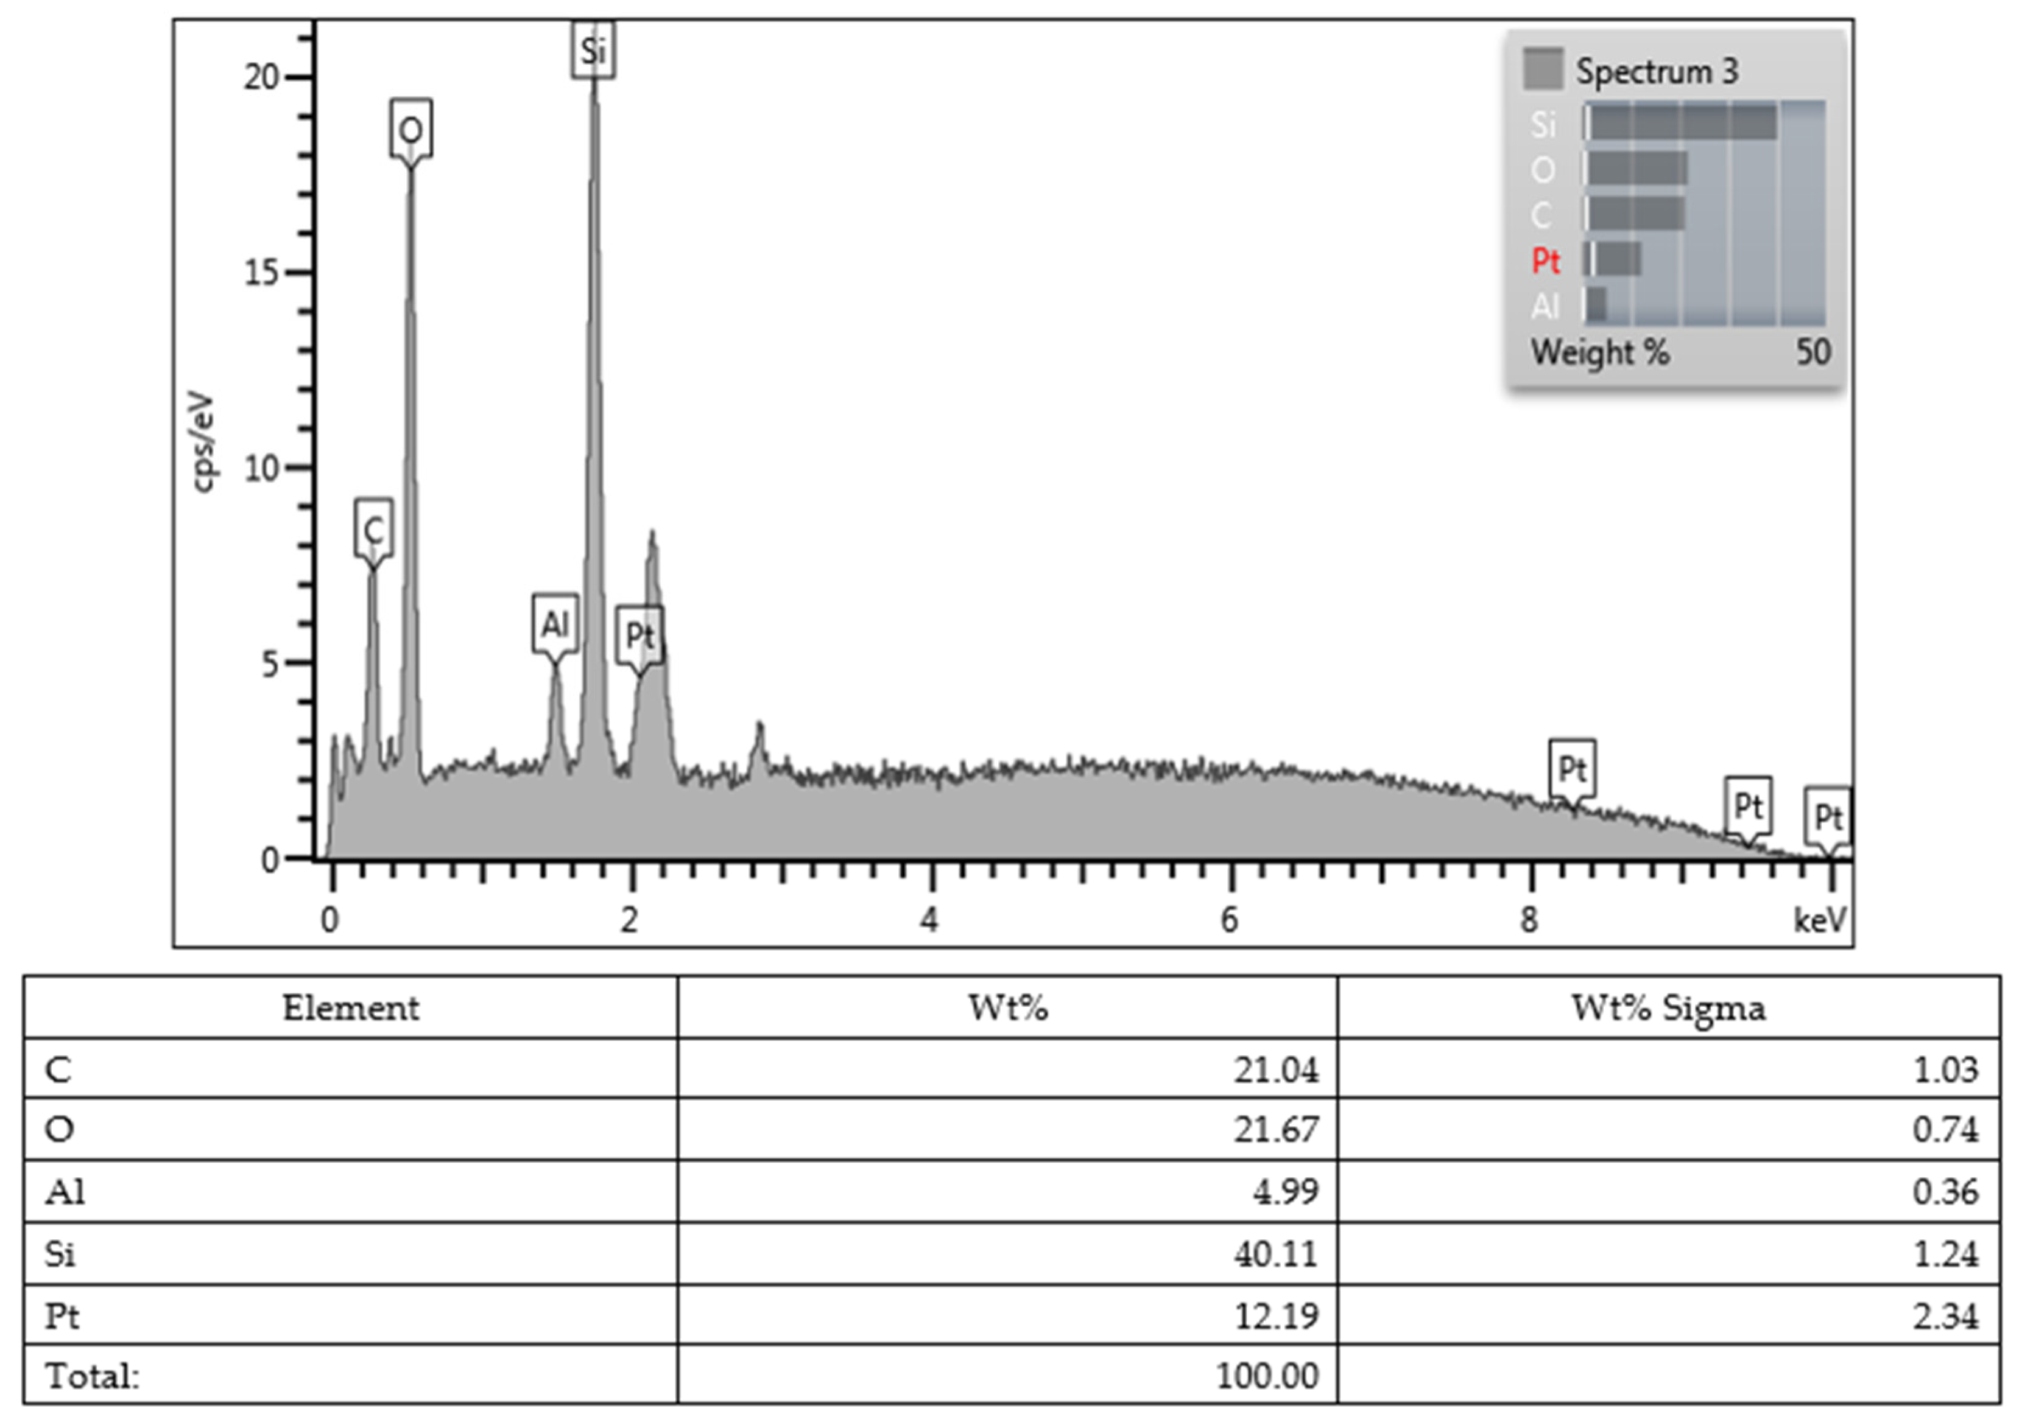Click the Spectrum 3 gray color swatch
2022x1428 pixels.
click(1543, 69)
